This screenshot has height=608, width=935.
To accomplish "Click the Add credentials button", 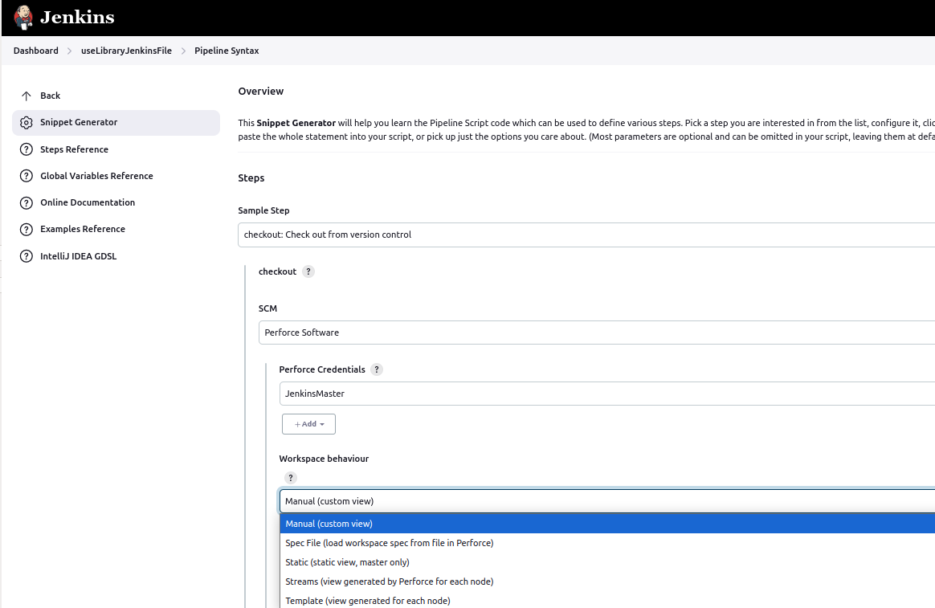I will [308, 424].
